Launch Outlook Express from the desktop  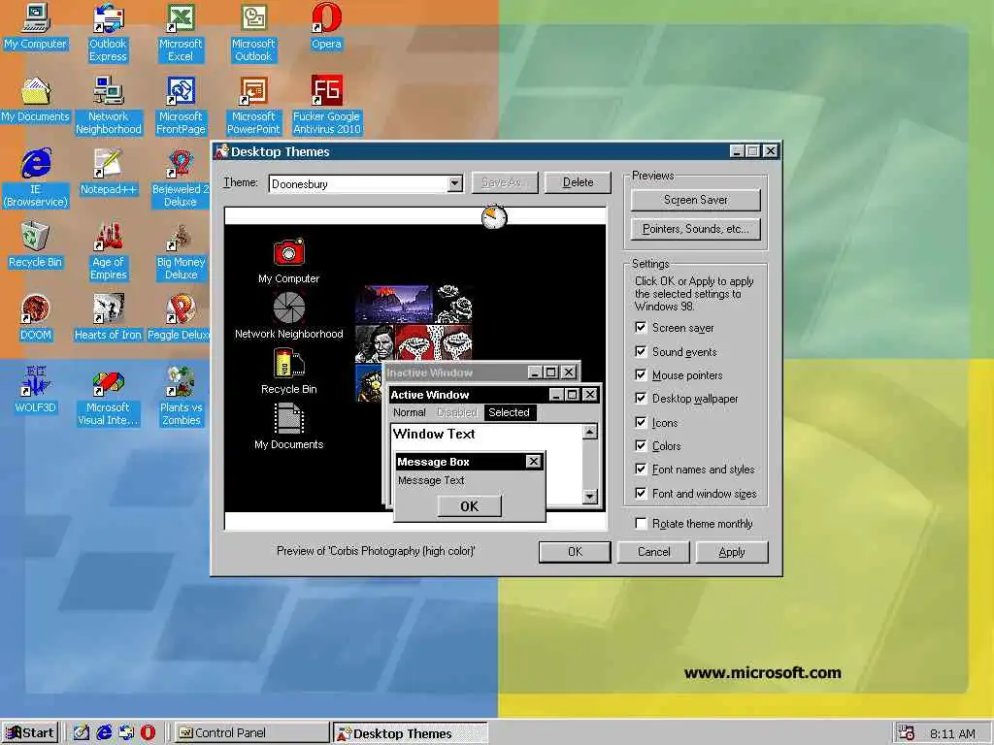coord(108,33)
